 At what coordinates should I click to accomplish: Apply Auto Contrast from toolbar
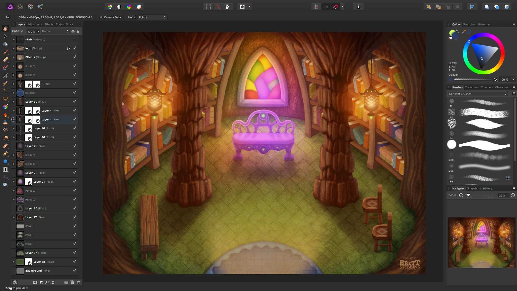[x=119, y=7]
